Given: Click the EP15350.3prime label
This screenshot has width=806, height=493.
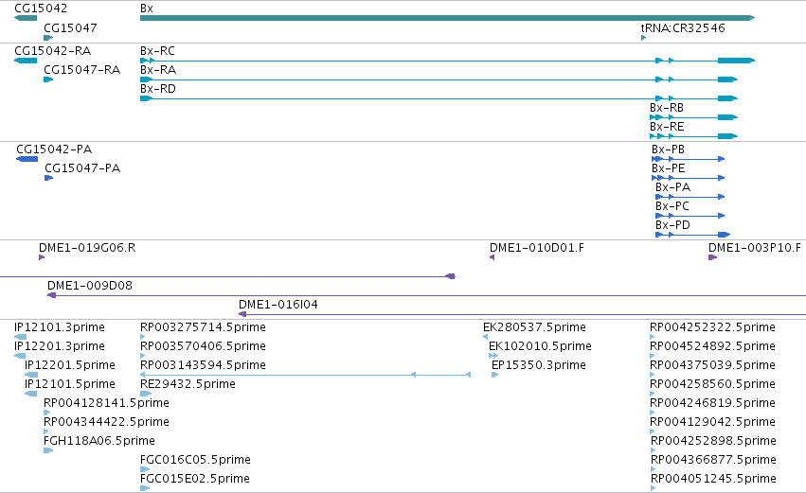Looking at the screenshot, I should tap(539, 365).
